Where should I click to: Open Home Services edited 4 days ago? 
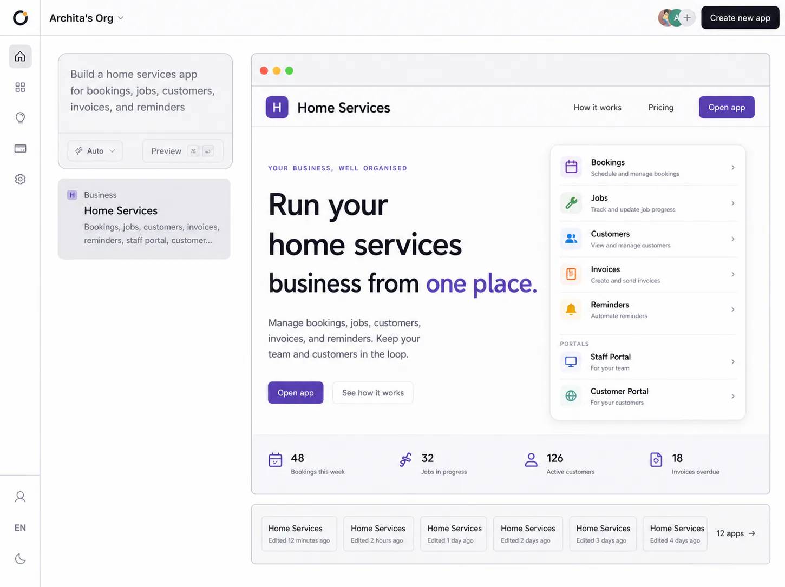coord(675,533)
